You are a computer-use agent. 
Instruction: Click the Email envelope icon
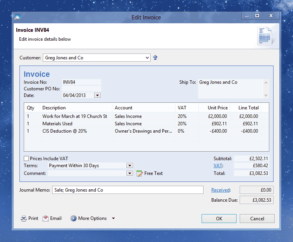(x=46, y=218)
